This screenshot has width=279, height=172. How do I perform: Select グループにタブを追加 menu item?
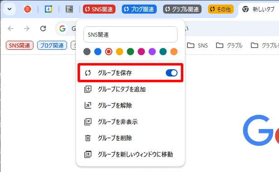coord(130,89)
